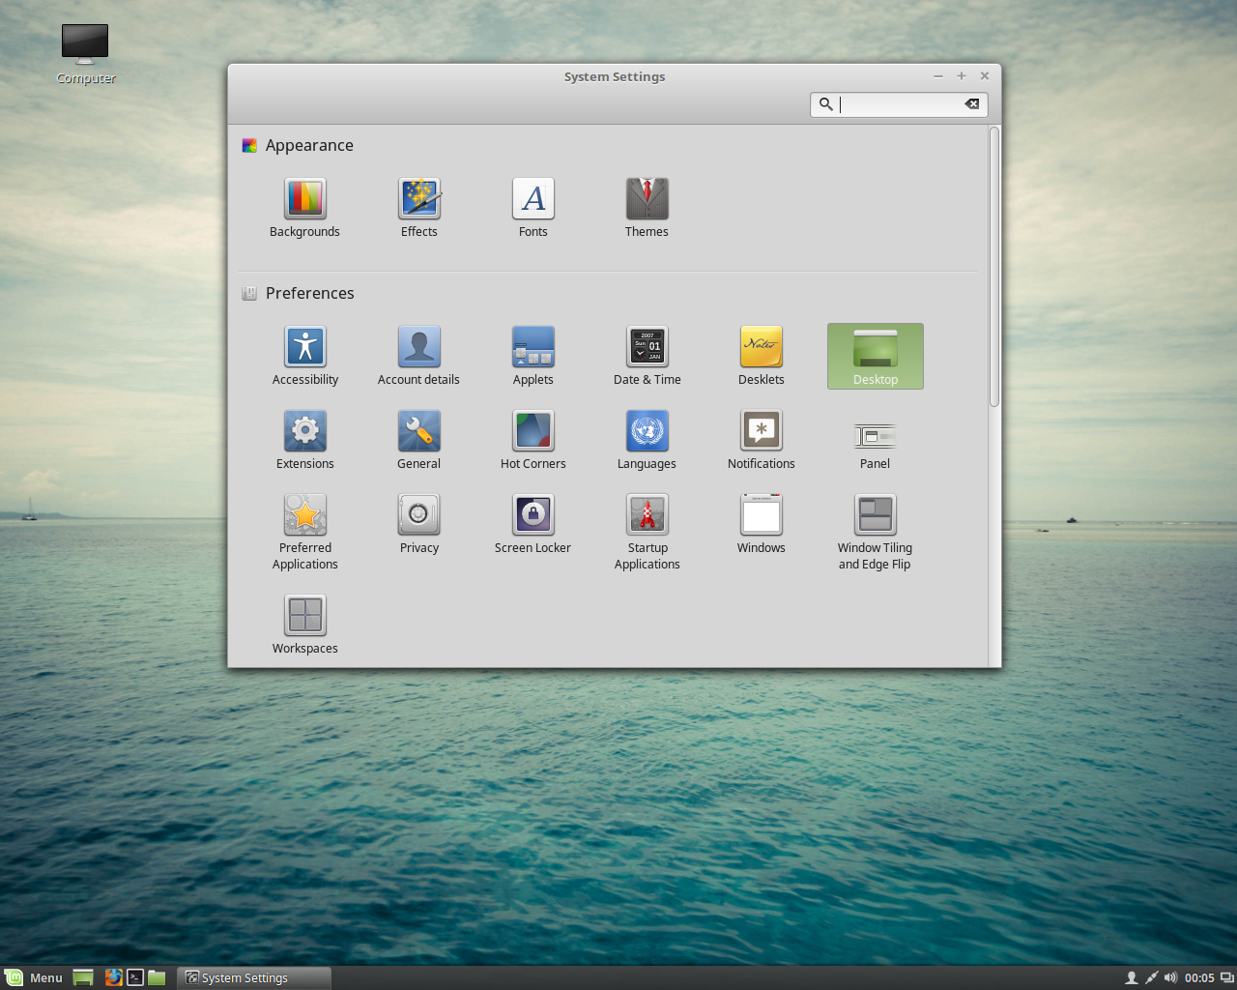Click the Computer desktop icon
Screen dimensions: 1237x990
[x=86, y=54]
